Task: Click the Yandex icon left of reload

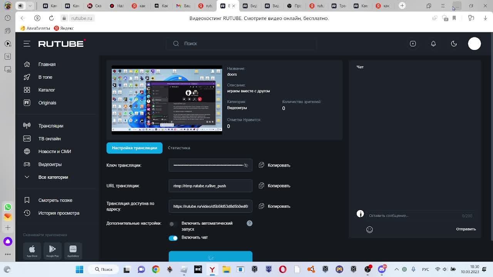Action: 37,18
